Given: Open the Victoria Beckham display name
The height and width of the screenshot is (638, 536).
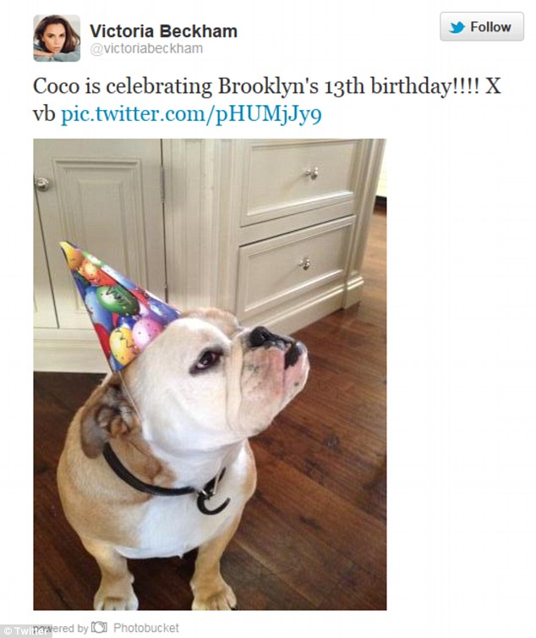Looking at the screenshot, I should tap(163, 31).
